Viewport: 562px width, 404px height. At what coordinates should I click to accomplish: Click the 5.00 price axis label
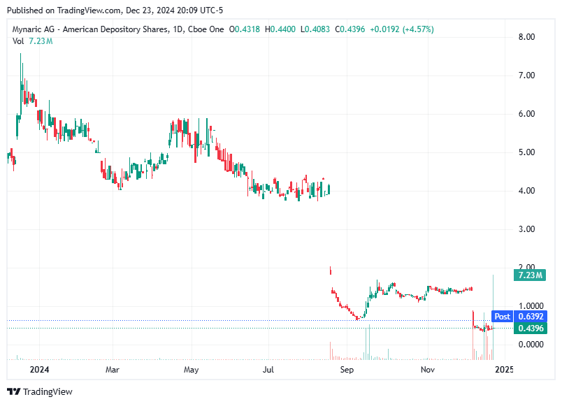tap(526, 152)
